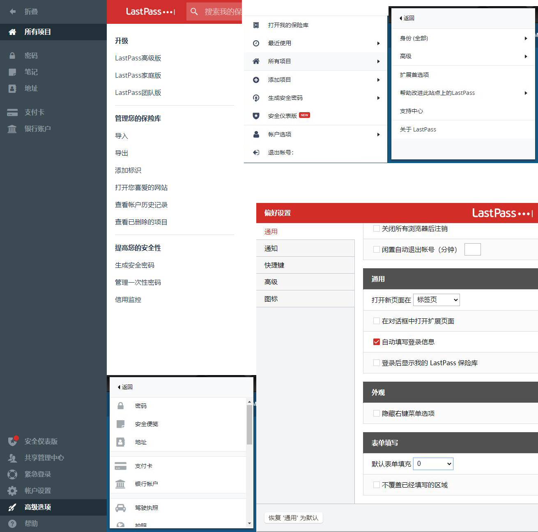
Task: Click the padlock icon beside 密码 in the dark sidebar
Action: (x=12, y=55)
